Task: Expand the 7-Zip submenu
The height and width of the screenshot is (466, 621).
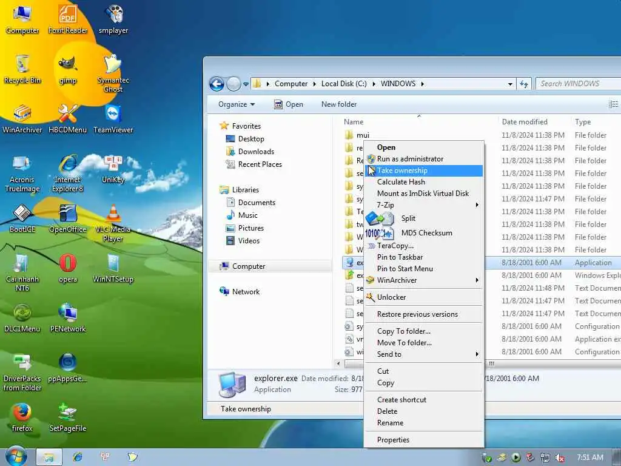Action: 477,205
